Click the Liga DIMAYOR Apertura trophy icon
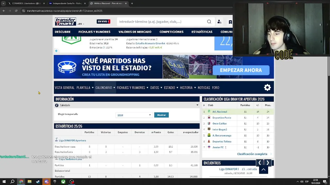 pos(56,140)
